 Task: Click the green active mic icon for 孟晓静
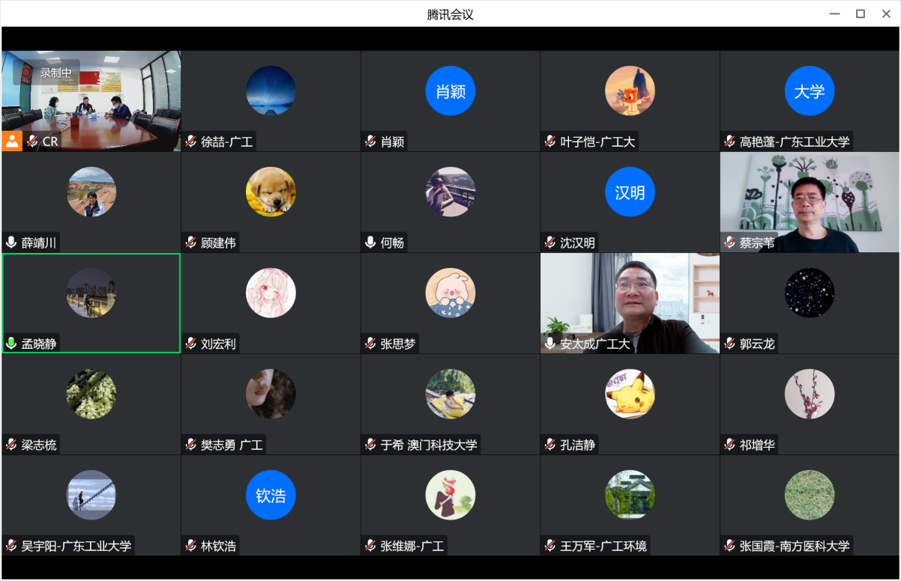click(11, 344)
